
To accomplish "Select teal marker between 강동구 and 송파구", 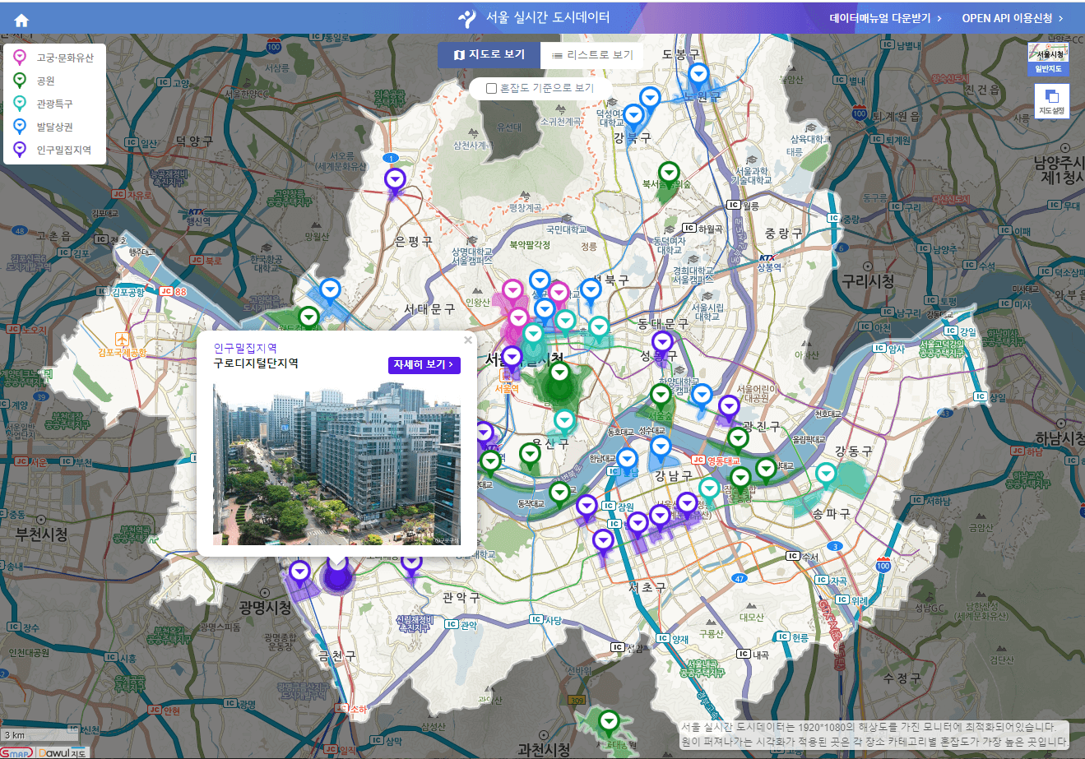I will (826, 476).
